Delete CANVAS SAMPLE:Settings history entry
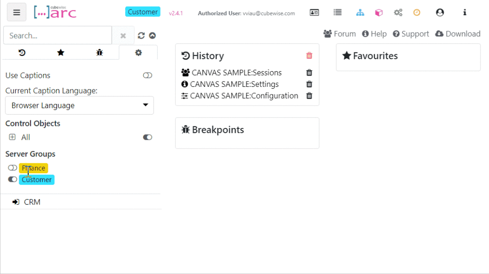Viewport: 489px width, 274px height. 309,84
